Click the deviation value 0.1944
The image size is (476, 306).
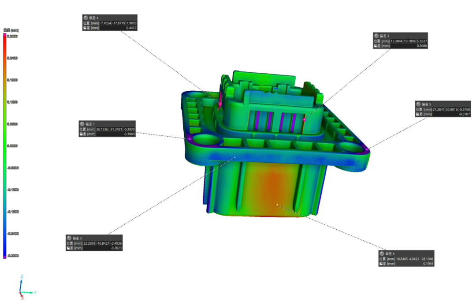(x=428, y=264)
